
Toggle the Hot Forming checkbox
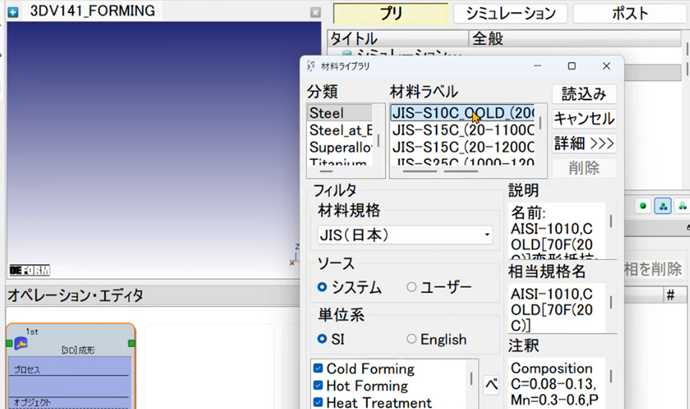click(318, 385)
